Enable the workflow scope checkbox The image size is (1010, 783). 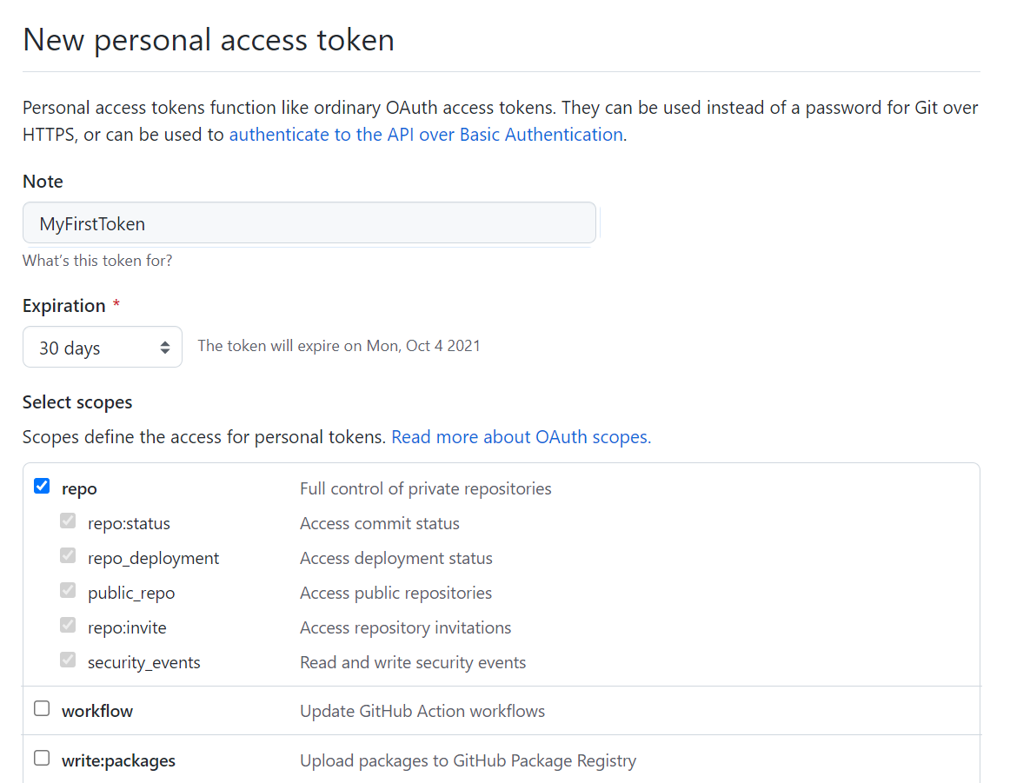pos(42,709)
